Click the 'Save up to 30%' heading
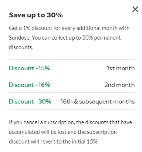Screen dimensions: 142x152 (36, 16)
